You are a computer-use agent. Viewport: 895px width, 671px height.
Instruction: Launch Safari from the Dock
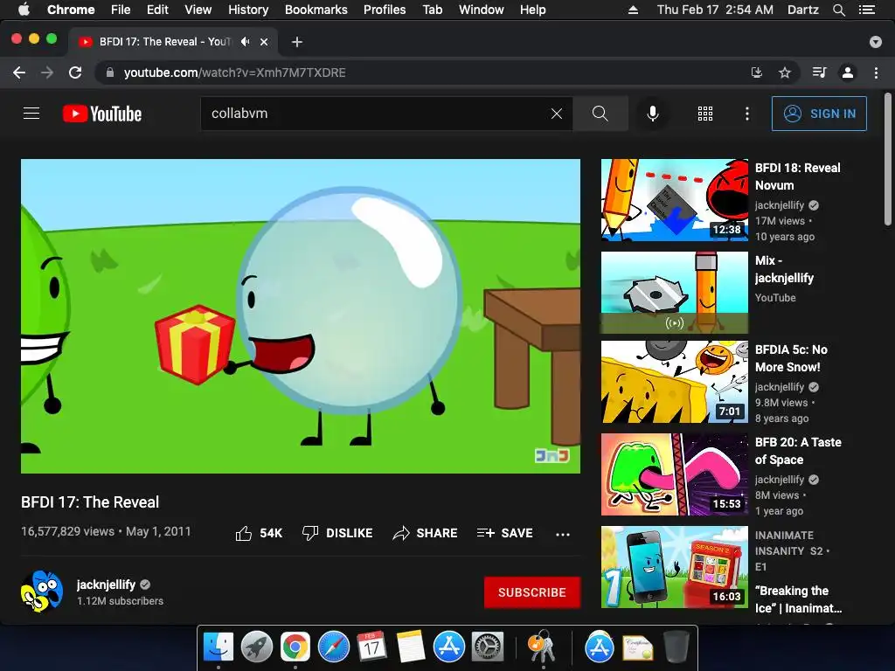click(x=334, y=647)
